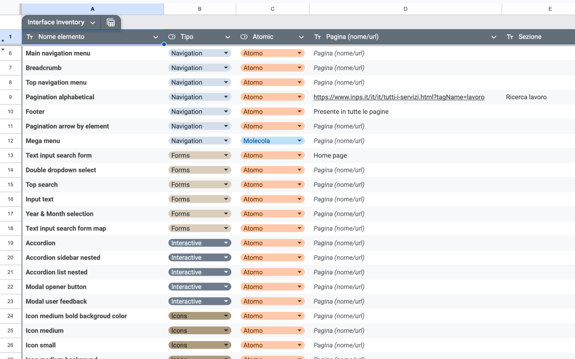Select column A header
575x359 pixels.
(93, 9)
